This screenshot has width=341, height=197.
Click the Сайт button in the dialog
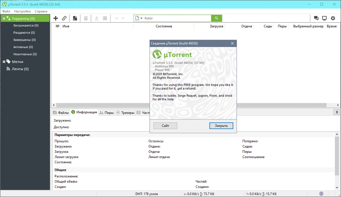pyautogui.click(x=165, y=126)
